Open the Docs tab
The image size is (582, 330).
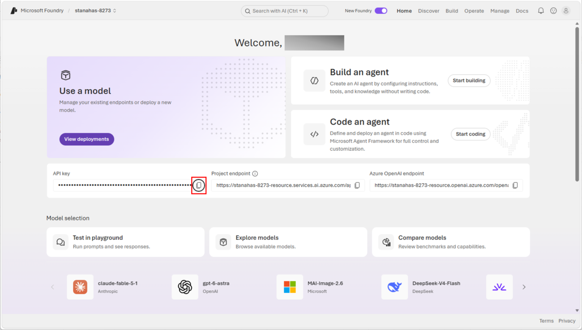(522, 11)
